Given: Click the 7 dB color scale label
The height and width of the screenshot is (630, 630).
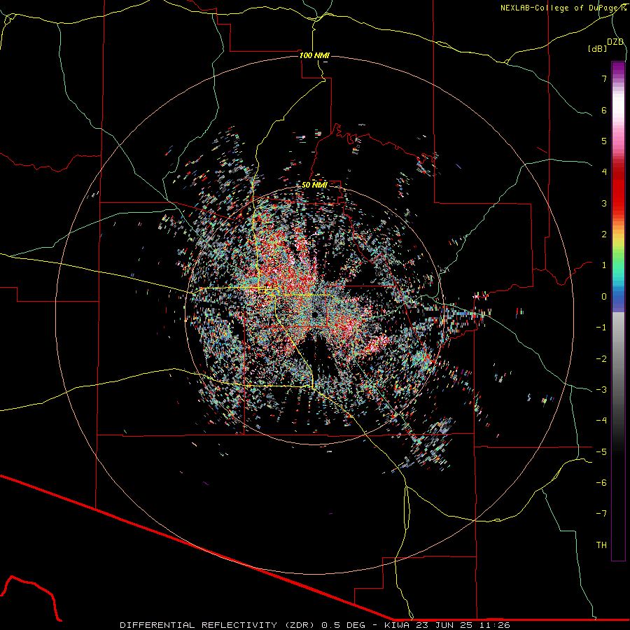Looking at the screenshot, I should pyautogui.click(x=604, y=78).
